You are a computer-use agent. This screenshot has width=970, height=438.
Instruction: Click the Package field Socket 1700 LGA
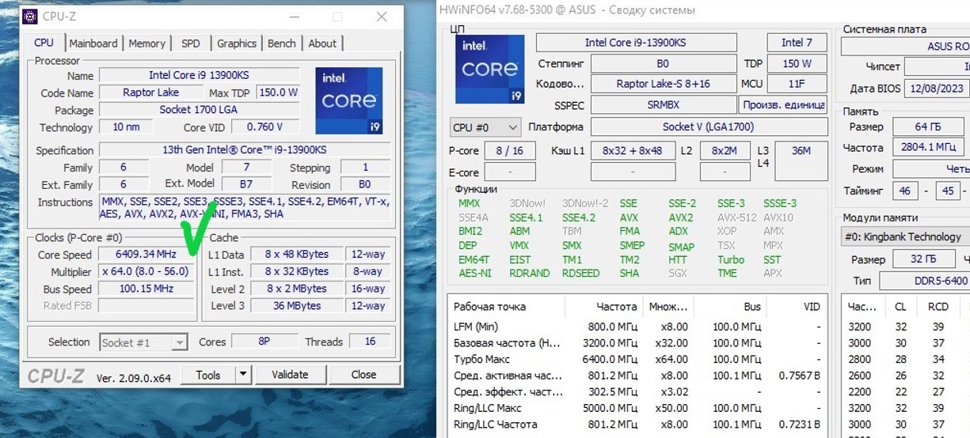[x=200, y=110]
